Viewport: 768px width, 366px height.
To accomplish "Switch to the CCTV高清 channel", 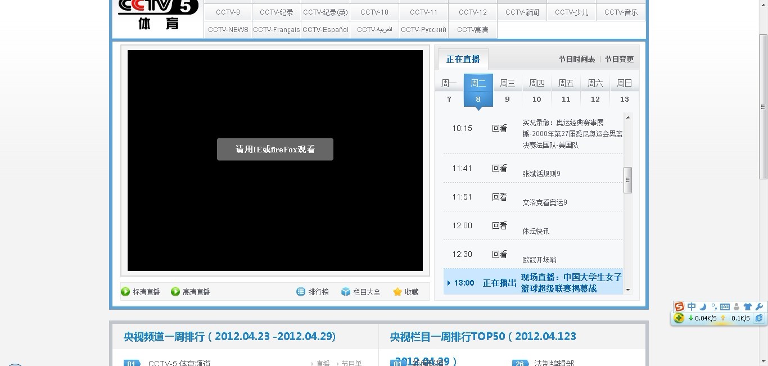I will 473,30.
